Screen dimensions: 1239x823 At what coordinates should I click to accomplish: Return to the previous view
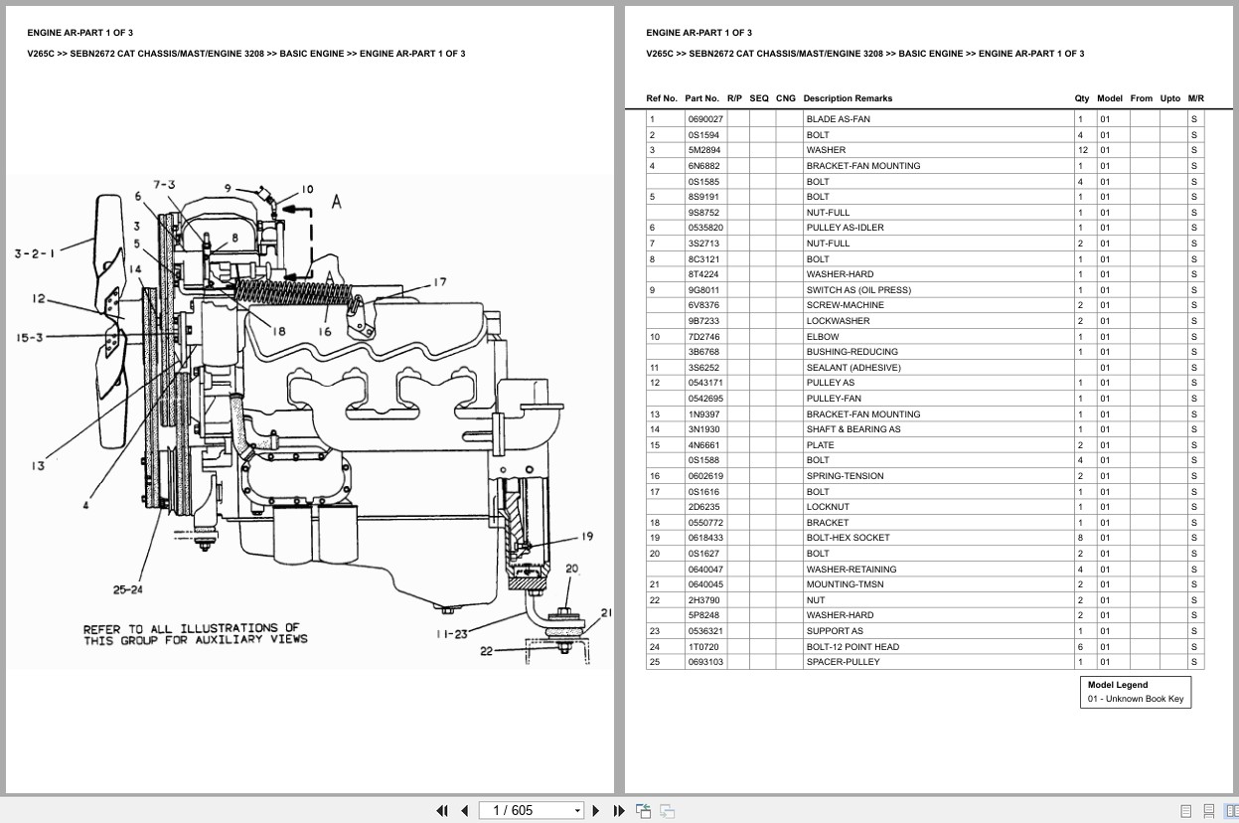[643, 810]
